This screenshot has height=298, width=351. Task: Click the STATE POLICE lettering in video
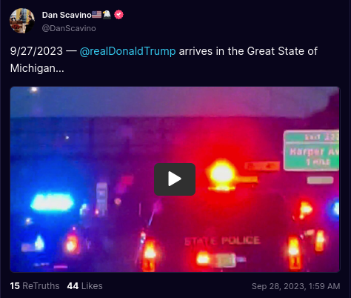pyautogui.click(x=222, y=241)
